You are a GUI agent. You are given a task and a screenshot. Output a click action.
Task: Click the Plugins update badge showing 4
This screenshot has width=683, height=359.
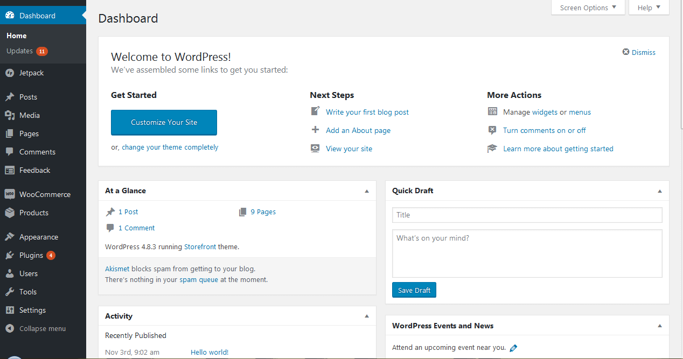tap(51, 255)
